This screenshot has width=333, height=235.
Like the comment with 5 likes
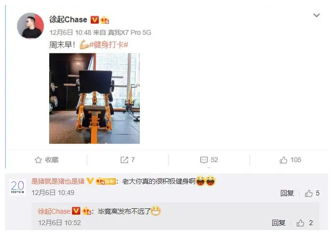[x=312, y=193]
